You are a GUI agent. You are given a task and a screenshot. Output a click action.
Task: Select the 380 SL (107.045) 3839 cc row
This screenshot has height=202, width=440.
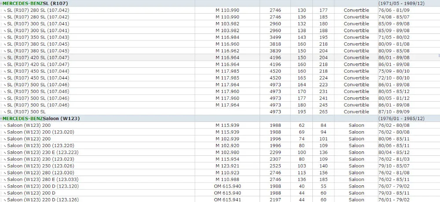click(x=220, y=51)
